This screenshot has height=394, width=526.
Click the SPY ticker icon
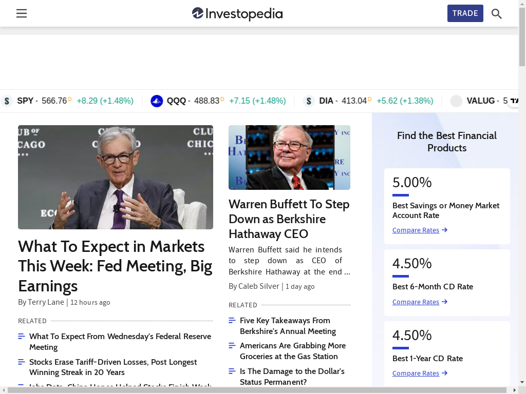[x=7, y=101]
